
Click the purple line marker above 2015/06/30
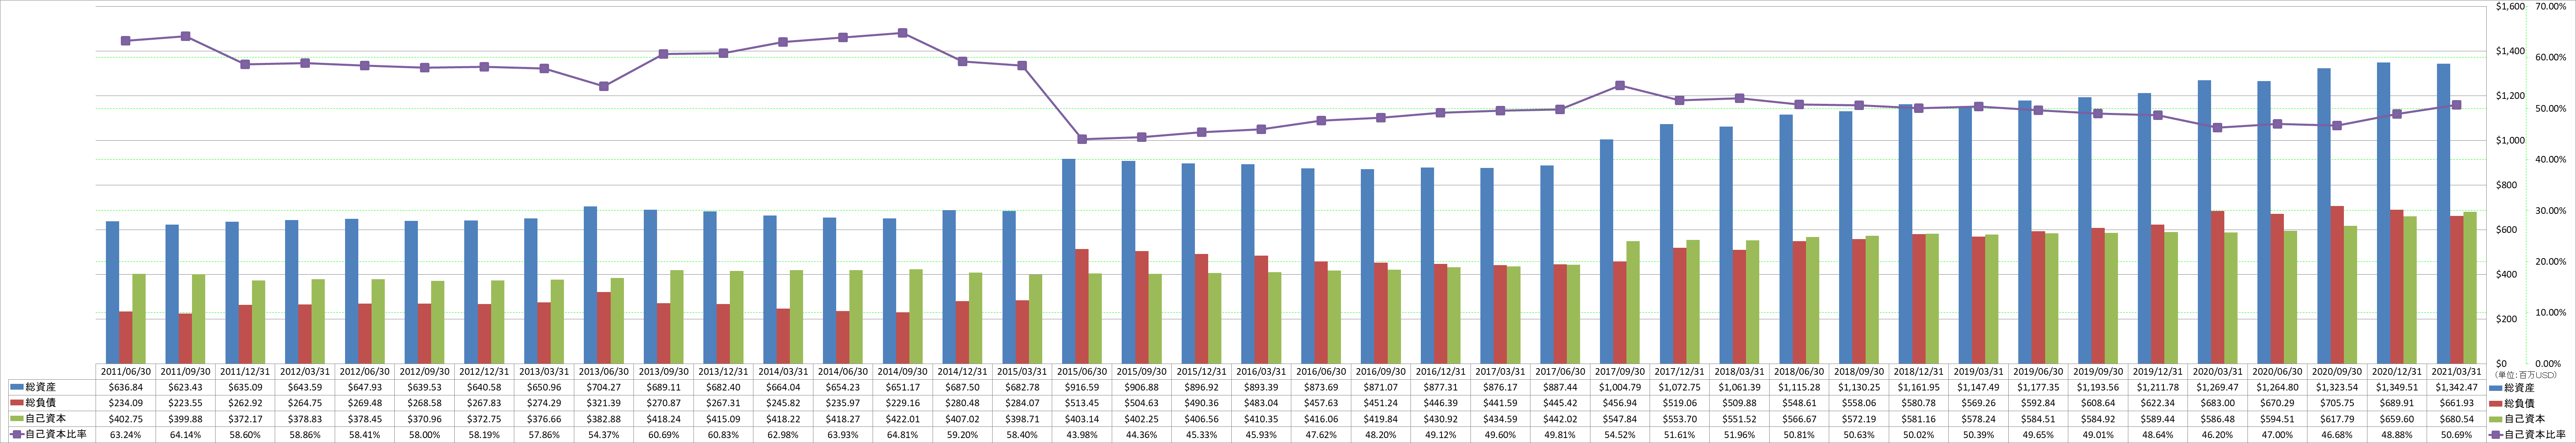[1082, 139]
